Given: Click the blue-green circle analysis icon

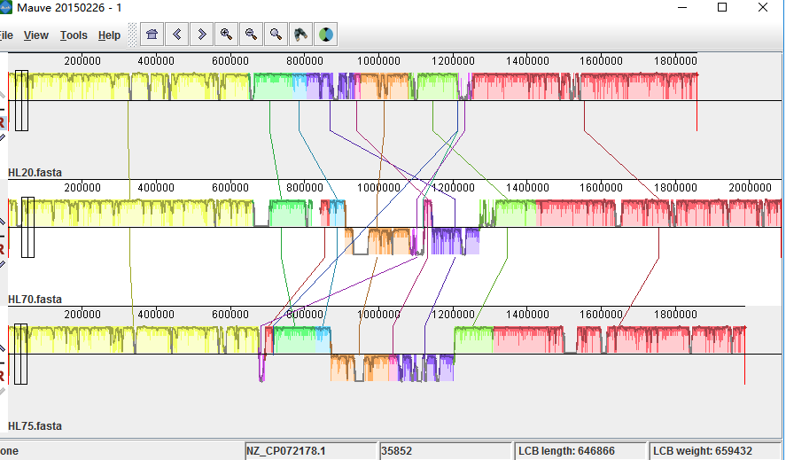Looking at the screenshot, I should 326,35.
